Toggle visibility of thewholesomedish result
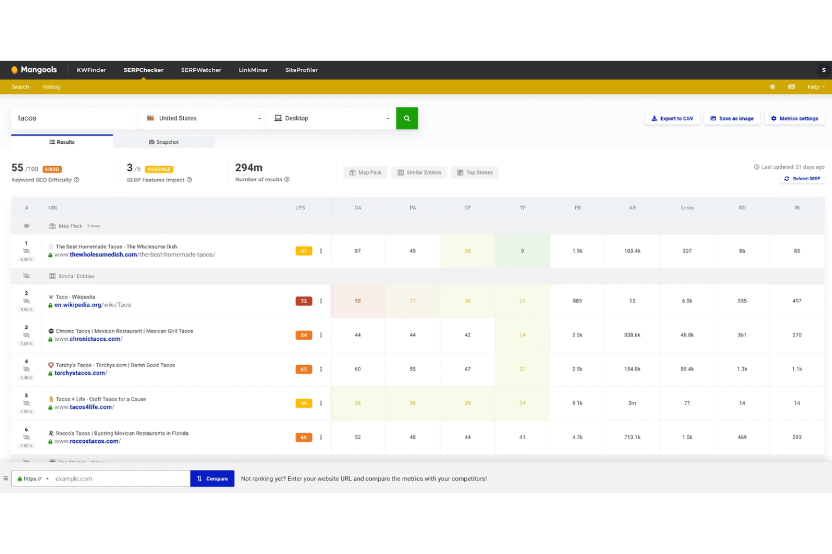Image resolution: width=832 pixels, height=554 pixels. [x=26, y=251]
